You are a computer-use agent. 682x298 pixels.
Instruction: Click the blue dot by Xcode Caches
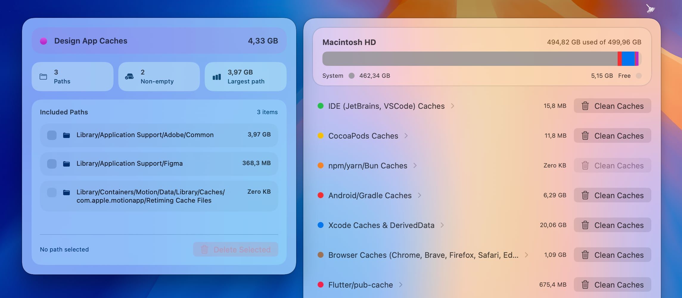pos(321,225)
